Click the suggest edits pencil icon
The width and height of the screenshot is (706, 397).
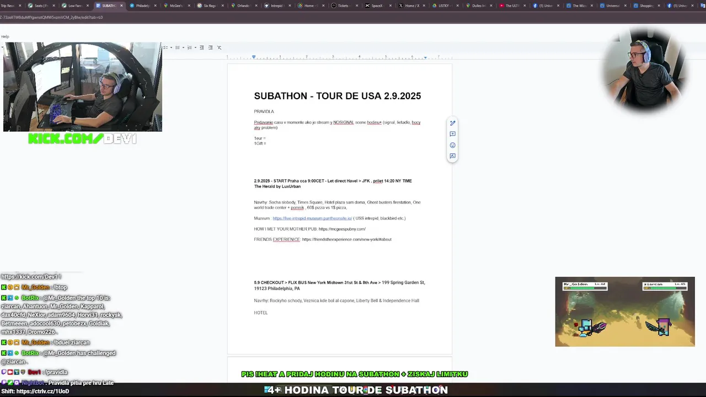tap(452, 123)
